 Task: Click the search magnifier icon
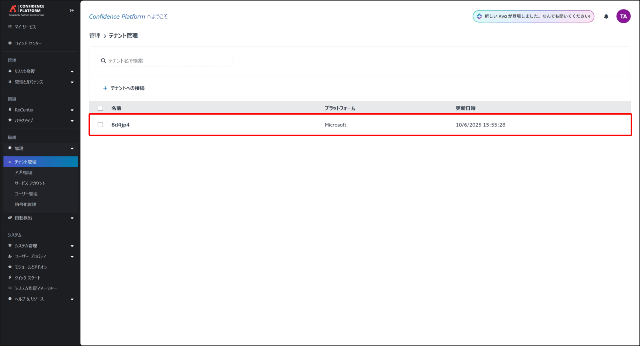coord(103,61)
